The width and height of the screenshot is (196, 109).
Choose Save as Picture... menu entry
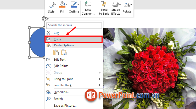point(74,106)
